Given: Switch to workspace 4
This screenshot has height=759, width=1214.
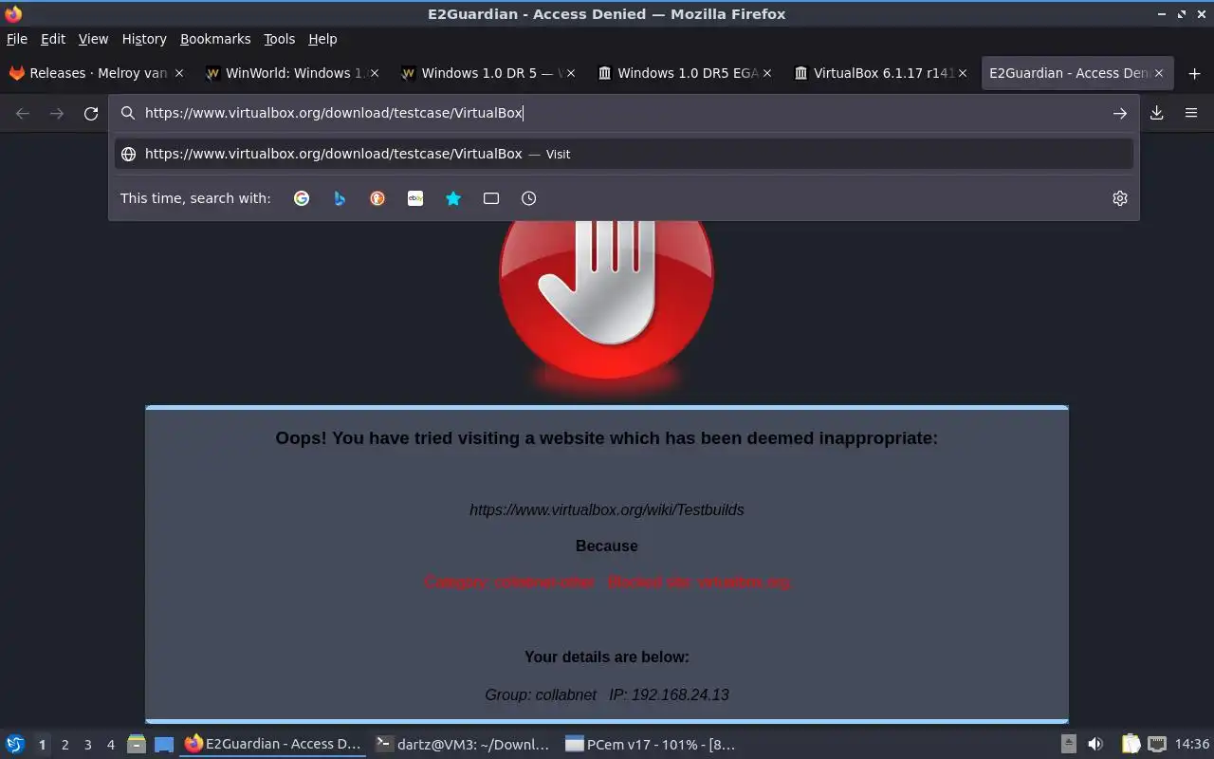Looking at the screenshot, I should 110,745.
